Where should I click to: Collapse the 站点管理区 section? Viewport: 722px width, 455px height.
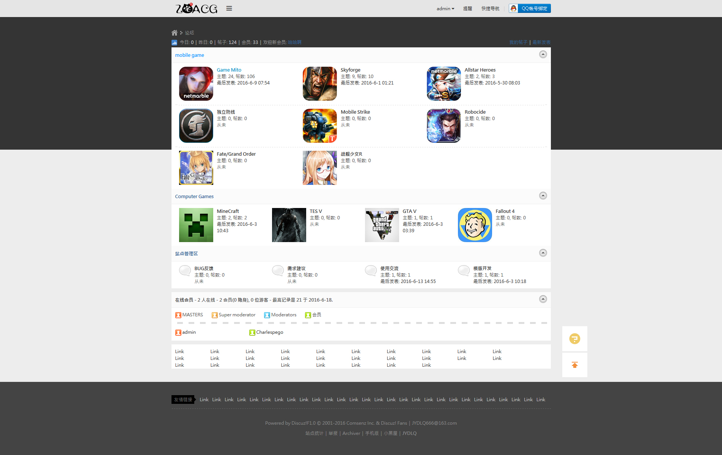[543, 253]
